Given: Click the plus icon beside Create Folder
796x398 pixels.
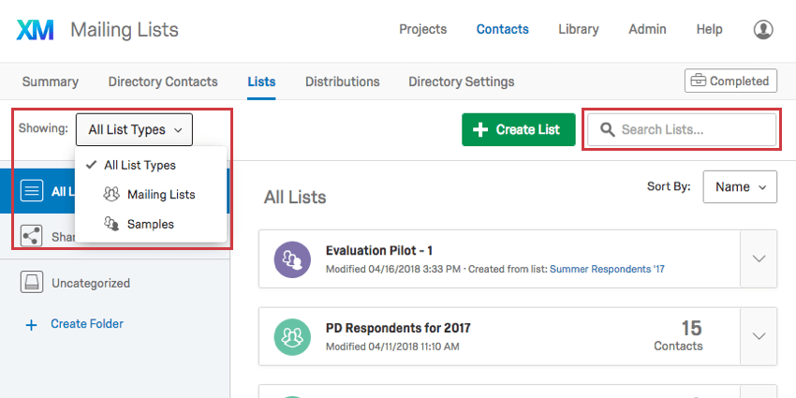Looking at the screenshot, I should pyautogui.click(x=32, y=325).
